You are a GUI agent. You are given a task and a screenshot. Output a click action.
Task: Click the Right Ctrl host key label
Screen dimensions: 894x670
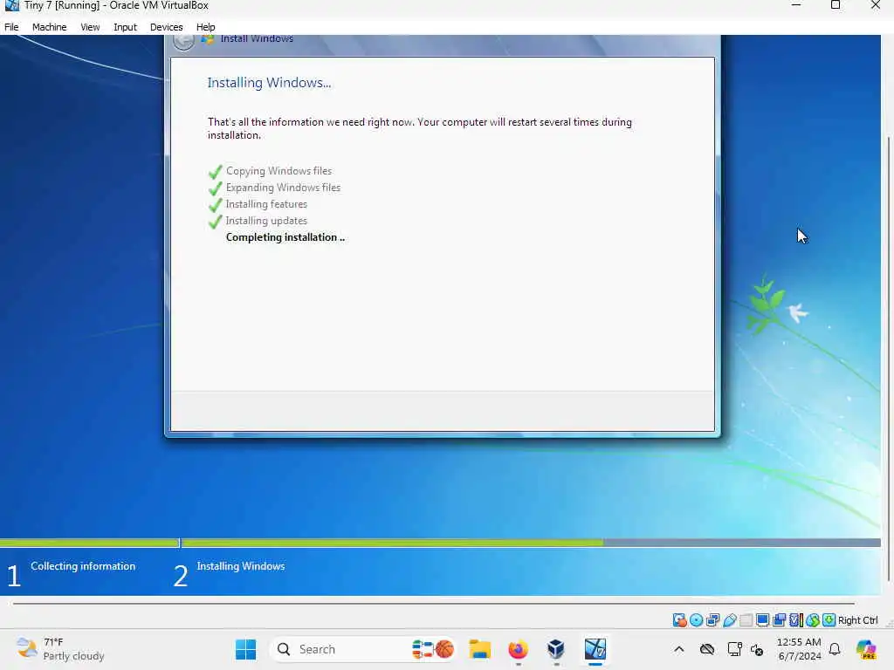click(858, 620)
